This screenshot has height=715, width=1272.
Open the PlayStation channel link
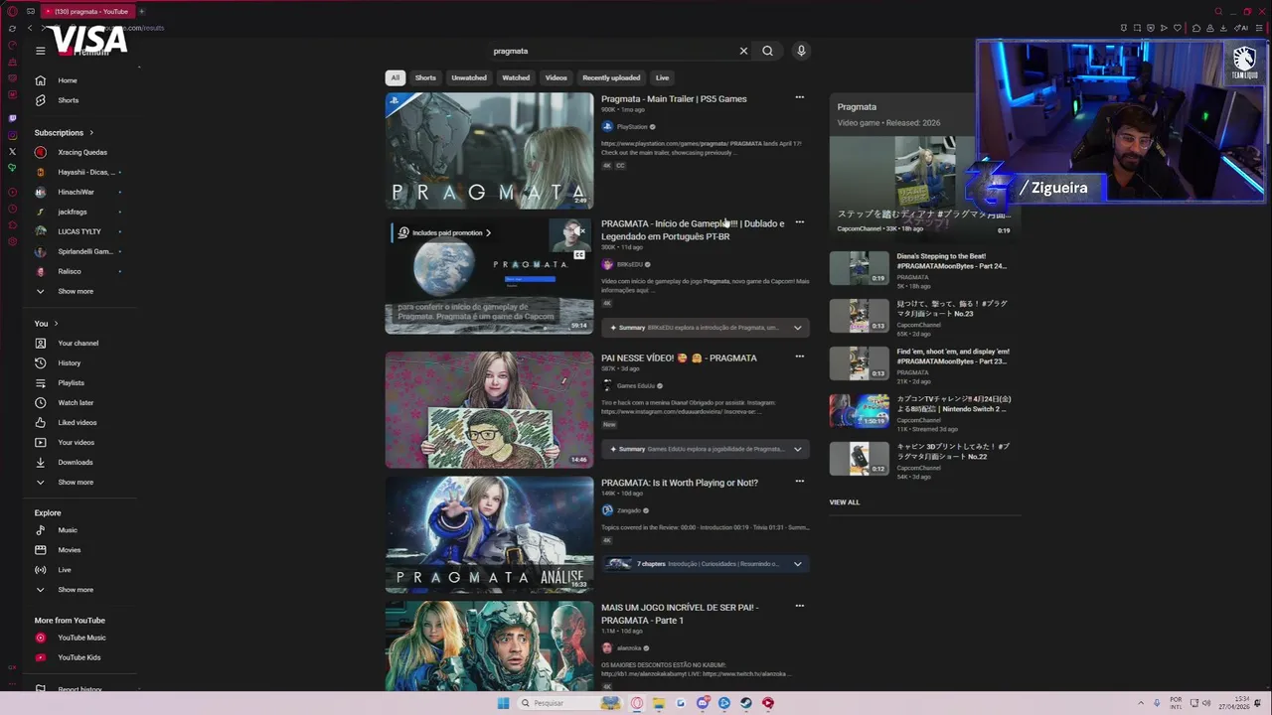632,127
